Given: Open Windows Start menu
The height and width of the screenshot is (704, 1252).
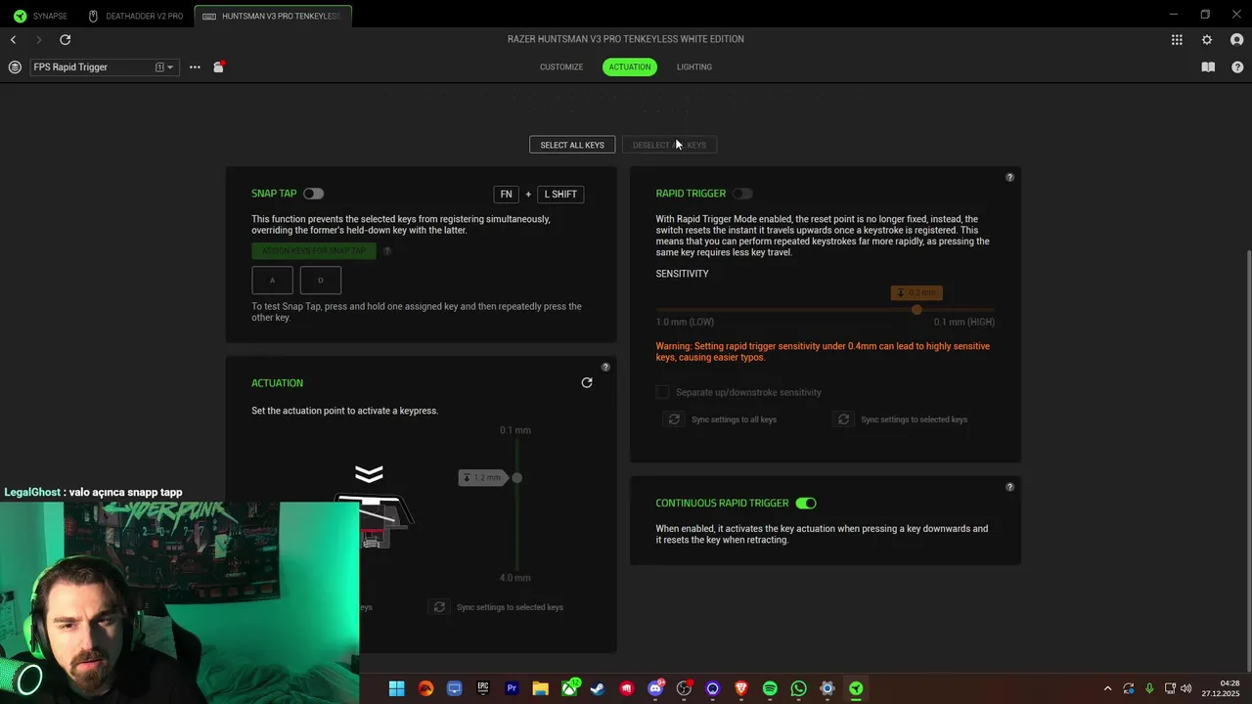Looking at the screenshot, I should click(x=396, y=688).
